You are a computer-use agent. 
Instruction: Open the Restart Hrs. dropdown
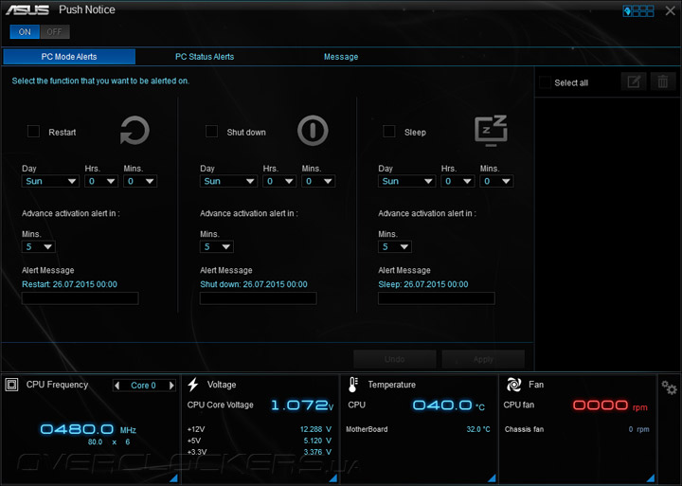101,181
